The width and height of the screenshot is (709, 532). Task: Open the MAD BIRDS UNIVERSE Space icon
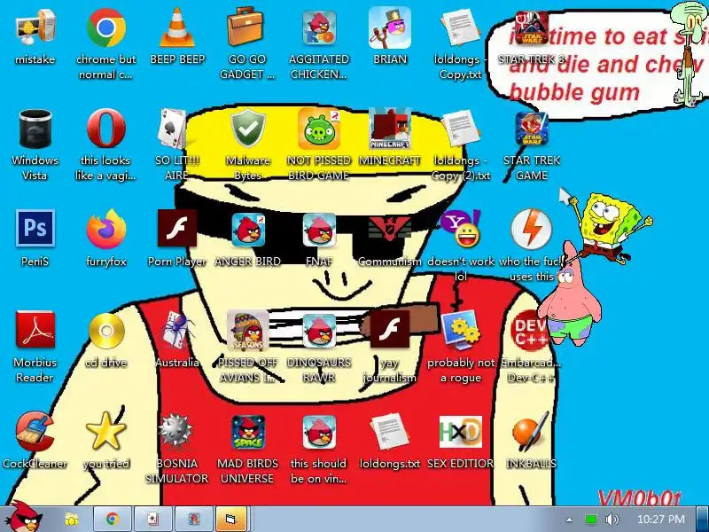tap(248, 433)
